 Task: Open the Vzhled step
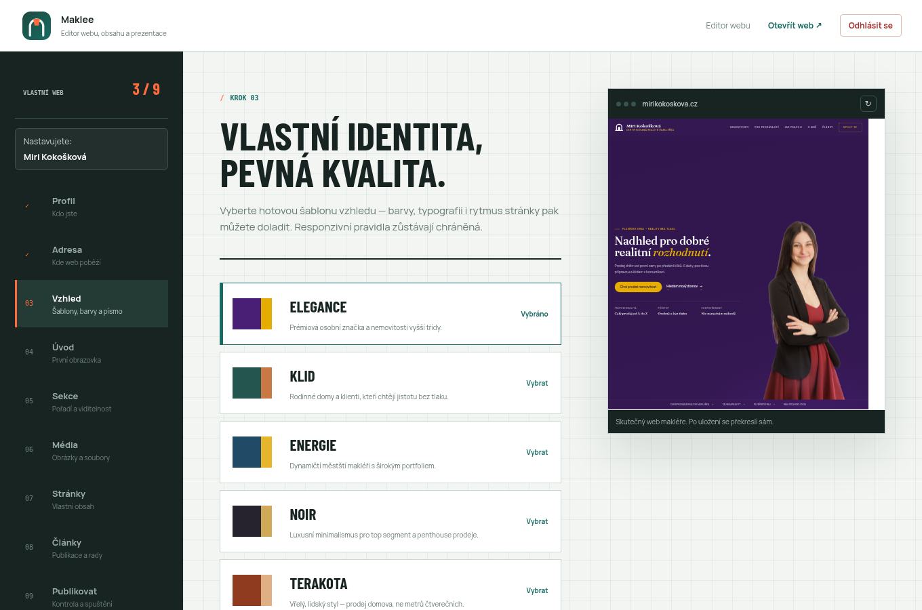click(x=92, y=304)
